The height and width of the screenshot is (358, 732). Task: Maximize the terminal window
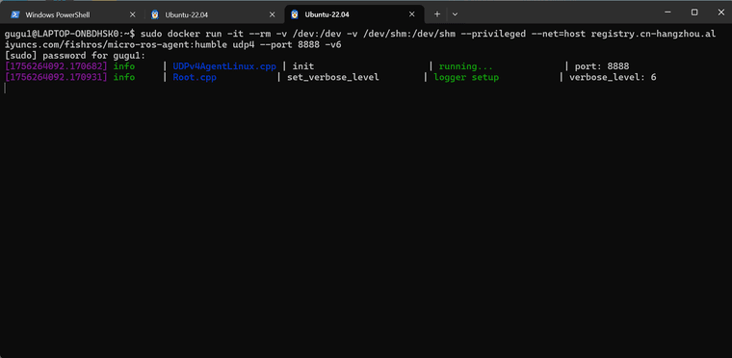[694, 13]
